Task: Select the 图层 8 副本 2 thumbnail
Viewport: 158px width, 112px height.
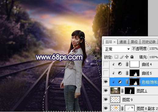Action: 115,108
